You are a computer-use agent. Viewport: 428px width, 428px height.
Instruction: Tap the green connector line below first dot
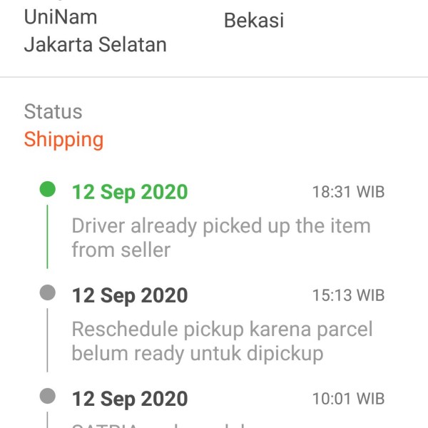[48, 237]
